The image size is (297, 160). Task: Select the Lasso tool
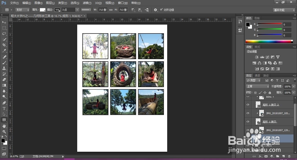4,34
